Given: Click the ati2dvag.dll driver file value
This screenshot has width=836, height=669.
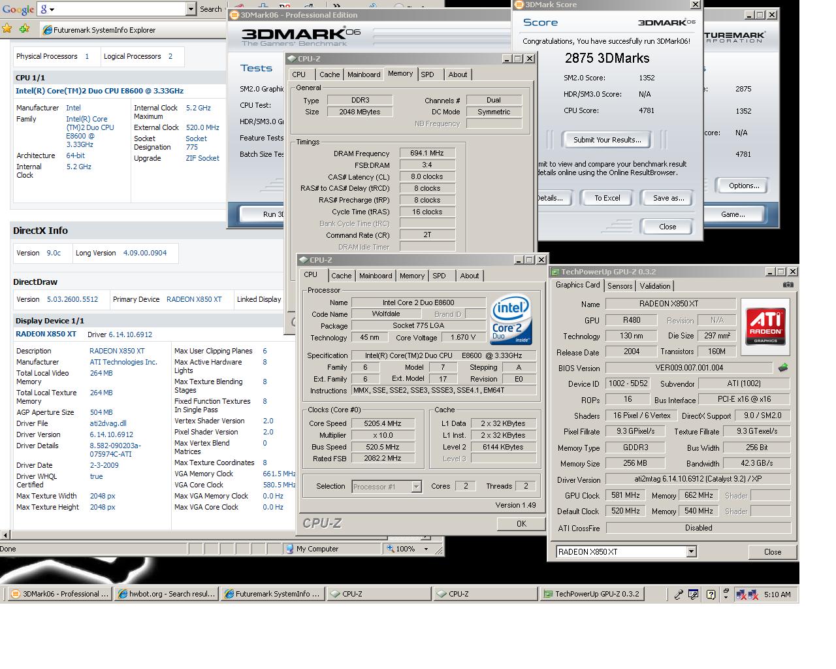Looking at the screenshot, I should click(x=108, y=423).
